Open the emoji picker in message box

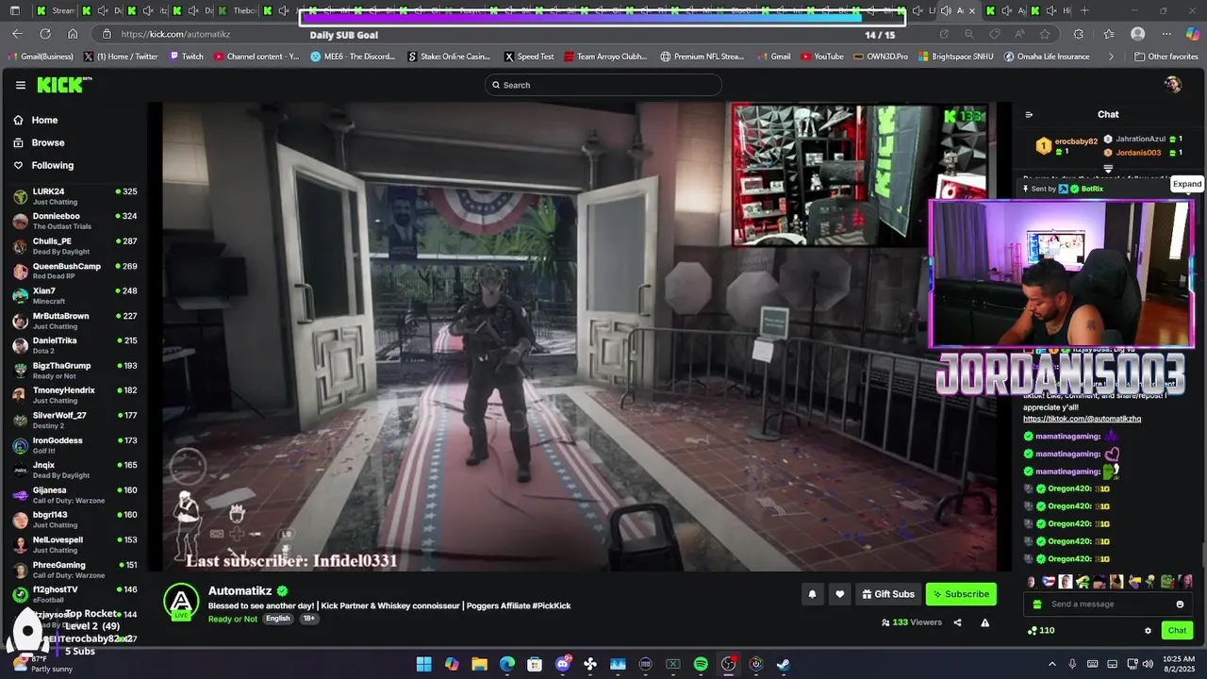(1180, 604)
